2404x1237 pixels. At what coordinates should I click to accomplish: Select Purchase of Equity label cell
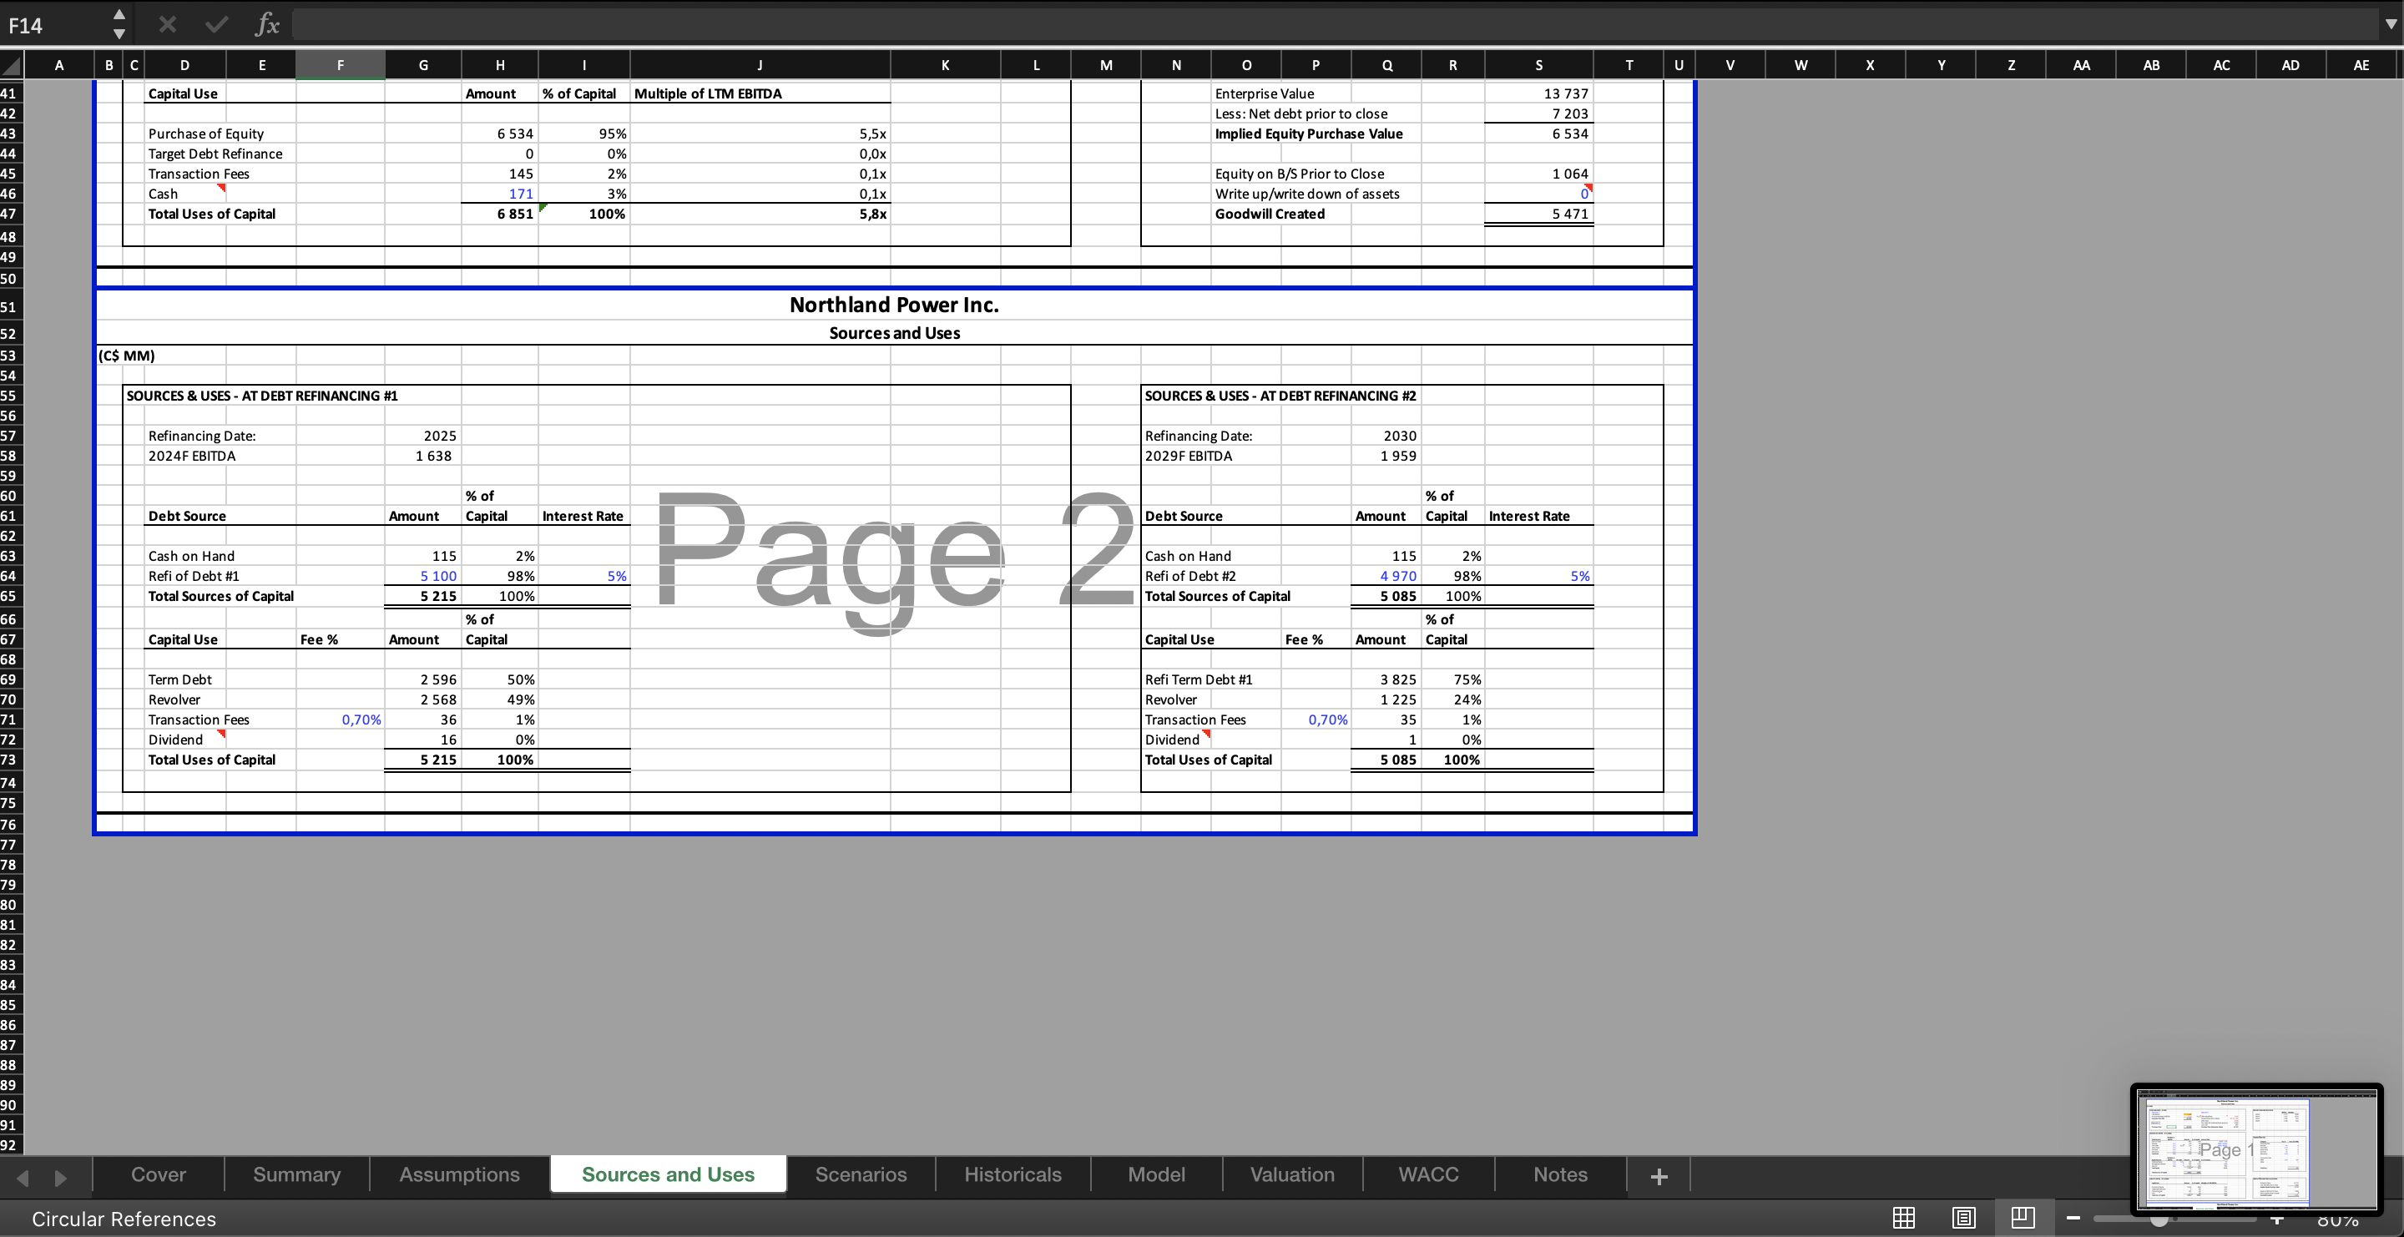click(206, 134)
